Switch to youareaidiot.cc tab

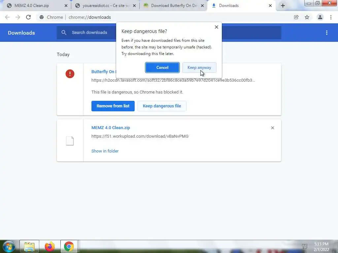coord(105,6)
